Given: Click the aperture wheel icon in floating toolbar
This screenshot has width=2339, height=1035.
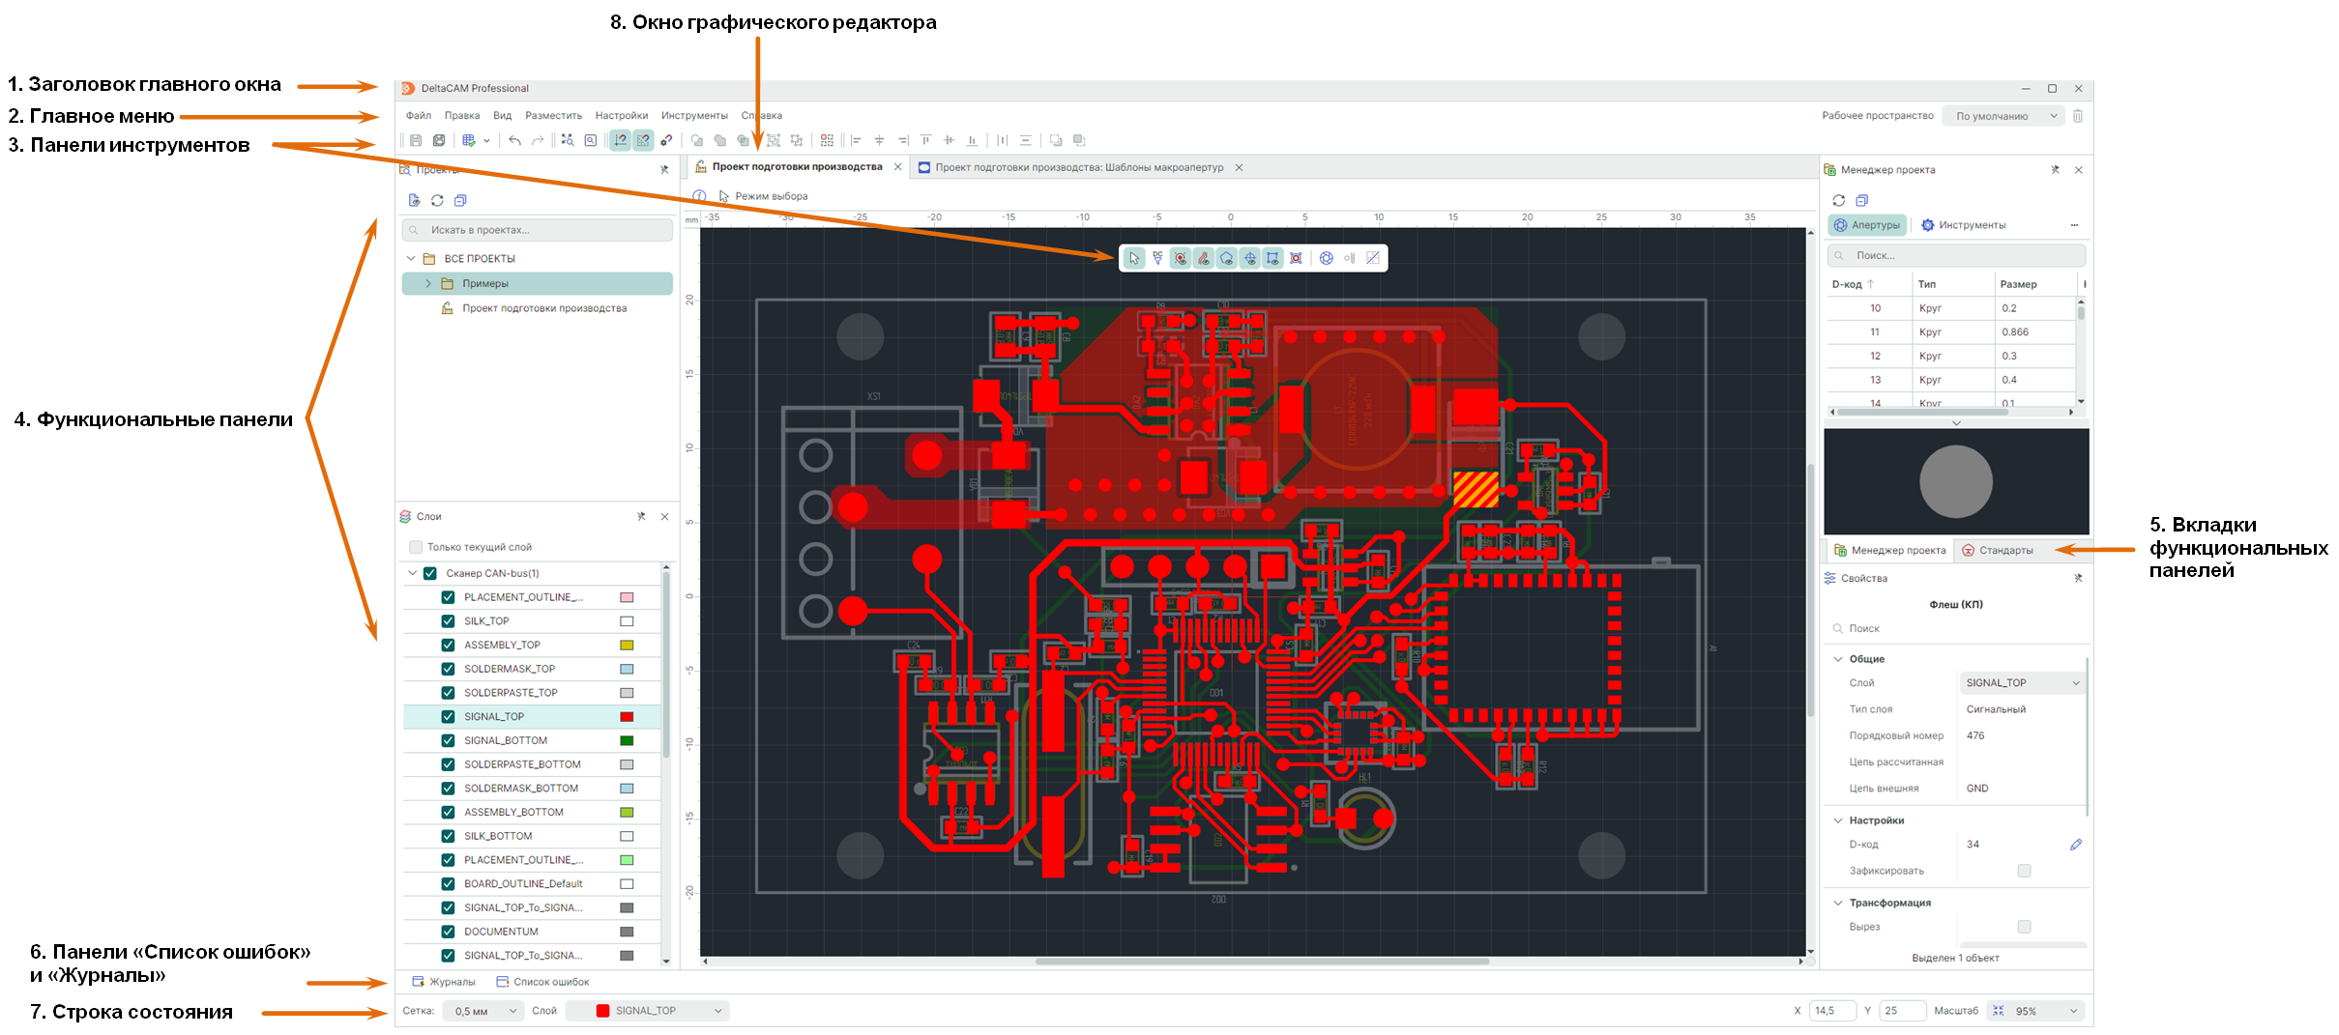Looking at the screenshot, I should 1326,258.
